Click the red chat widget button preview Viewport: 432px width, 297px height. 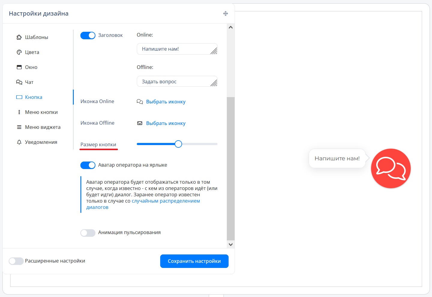tap(391, 168)
